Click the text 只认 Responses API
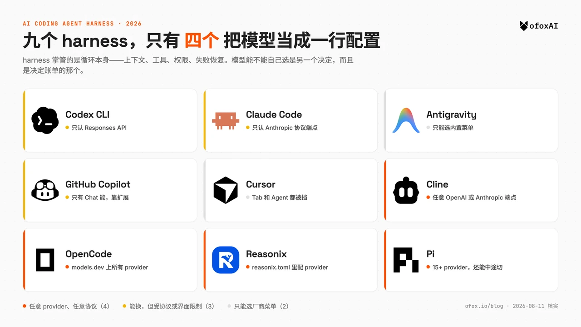The width and height of the screenshot is (581, 327). (99, 128)
